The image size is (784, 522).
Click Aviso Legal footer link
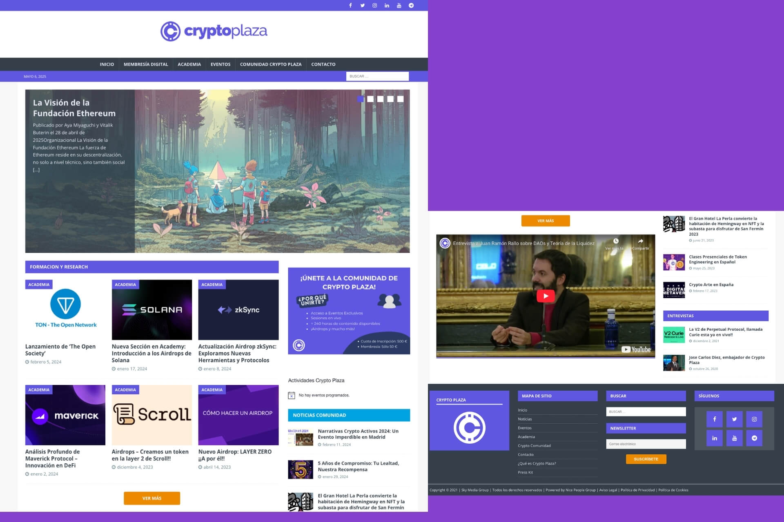point(608,490)
